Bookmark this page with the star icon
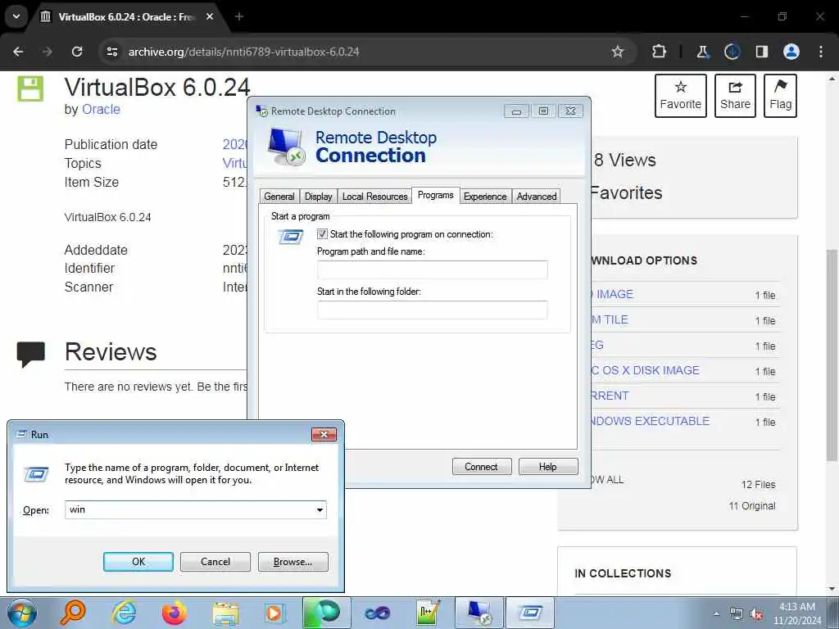This screenshot has height=629, width=839. [x=618, y=52]
